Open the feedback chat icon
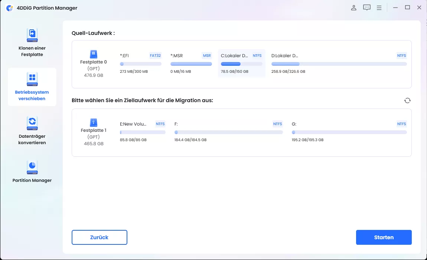 point(367,8)
